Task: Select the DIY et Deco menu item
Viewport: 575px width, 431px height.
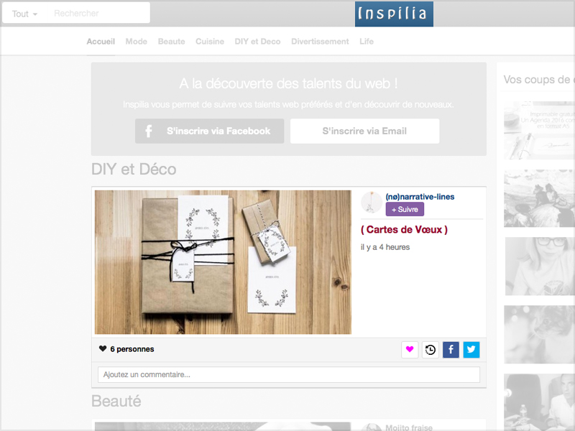Action: [257, 42]
